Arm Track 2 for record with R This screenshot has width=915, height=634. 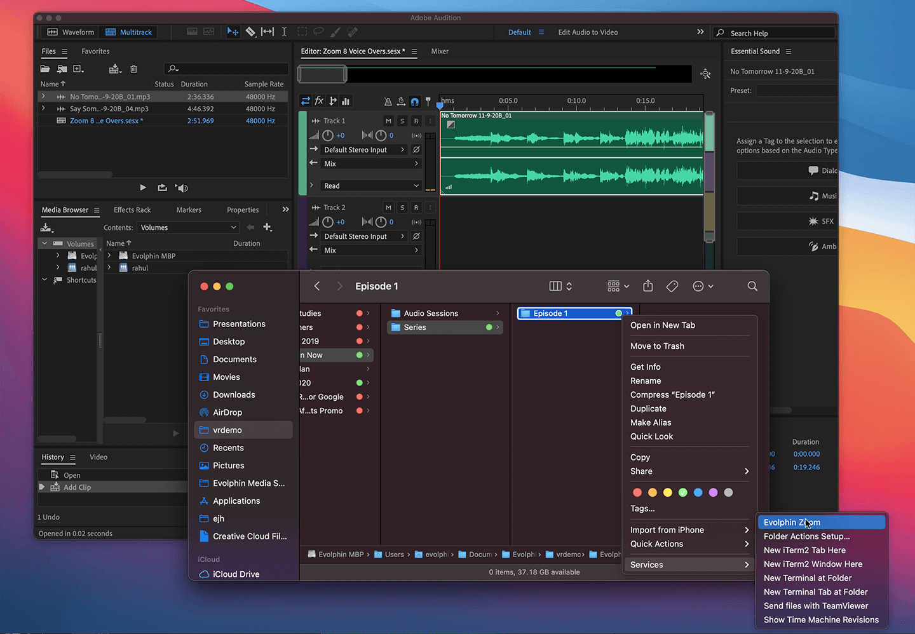pyautogui.click(x=416, y=208)
